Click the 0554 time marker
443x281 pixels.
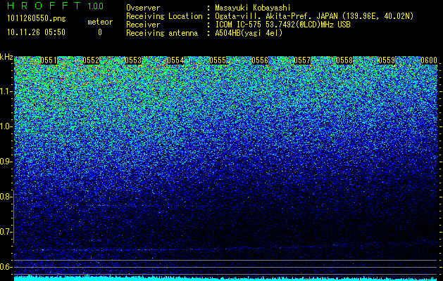coord(175,60)
